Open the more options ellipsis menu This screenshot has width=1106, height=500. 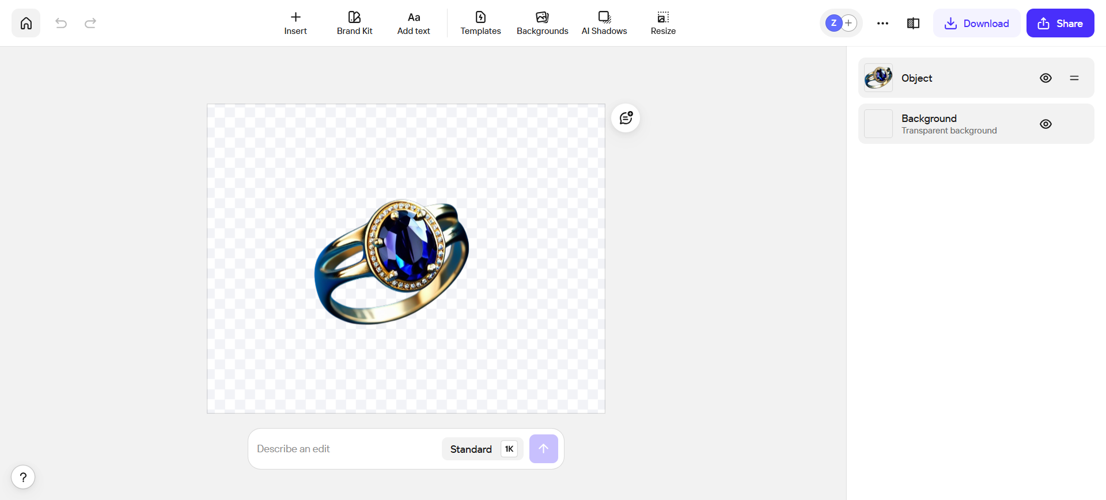pos(882,23)
